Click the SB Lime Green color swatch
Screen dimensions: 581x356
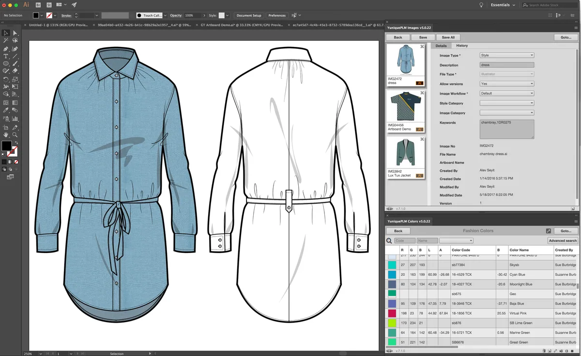tap(392, 323)
